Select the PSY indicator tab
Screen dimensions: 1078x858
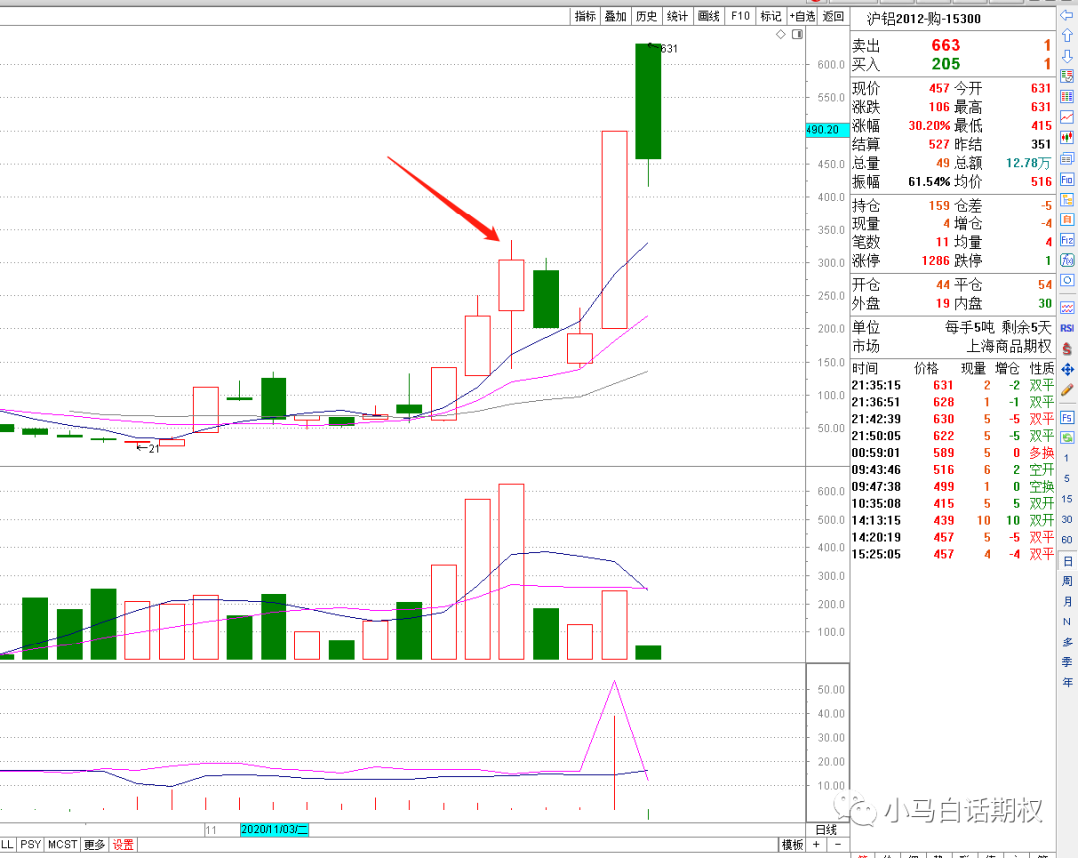(30, 845)
